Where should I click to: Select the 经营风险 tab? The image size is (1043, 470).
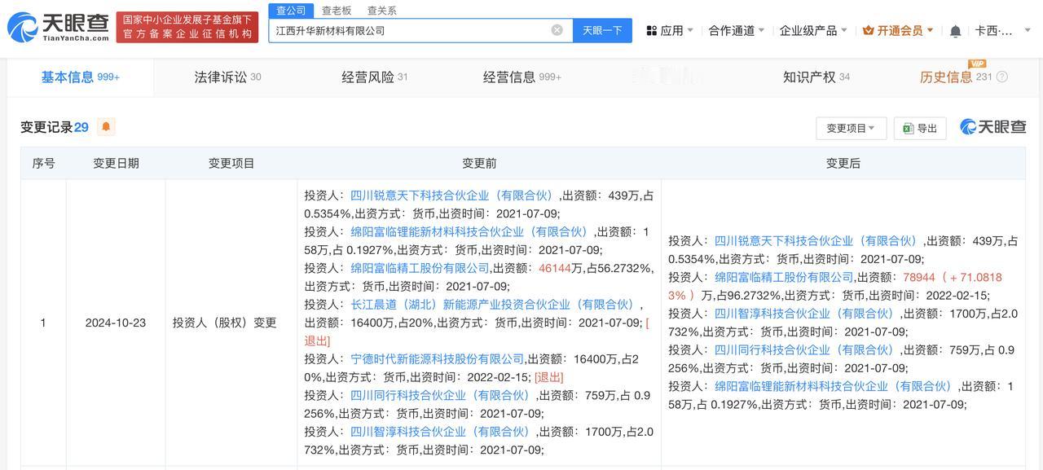(x=374, y=77)
